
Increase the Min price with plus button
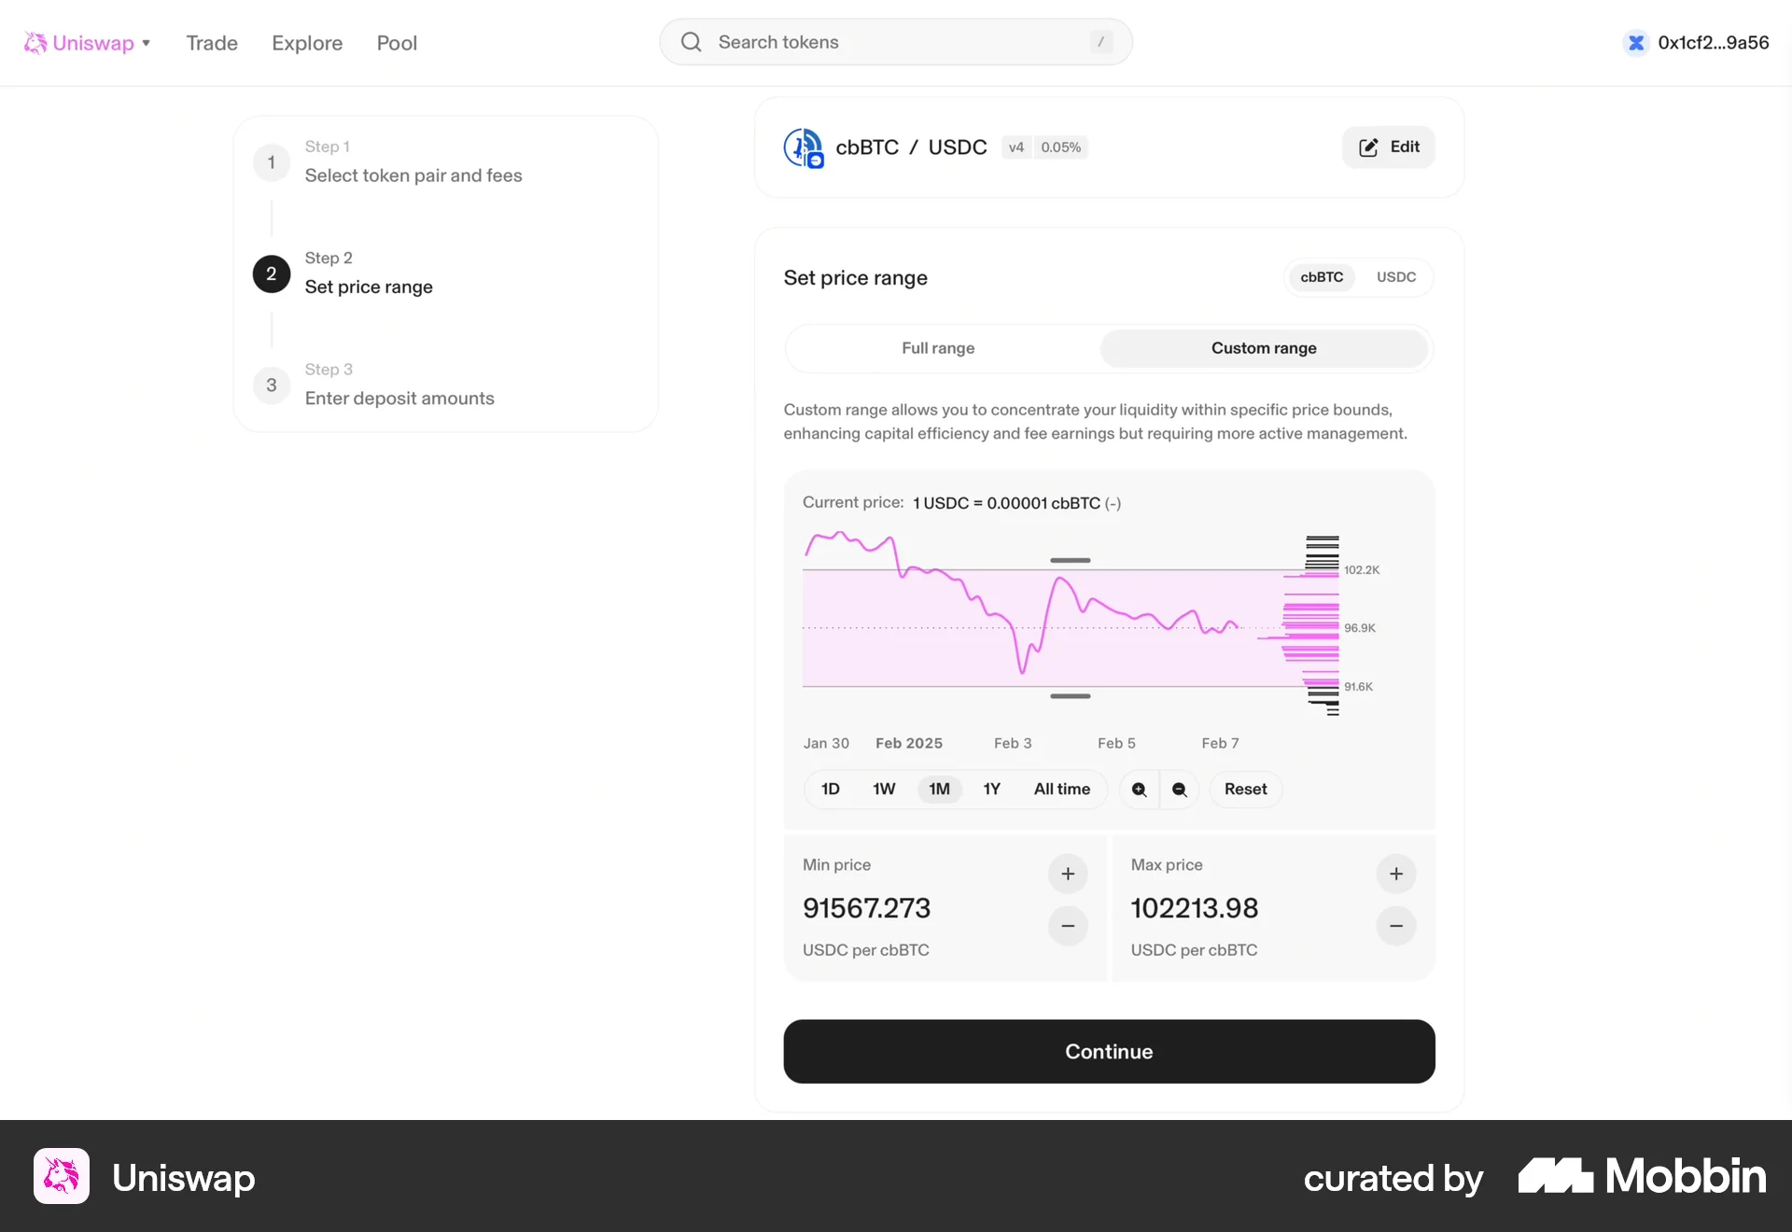coord(1068,875)
